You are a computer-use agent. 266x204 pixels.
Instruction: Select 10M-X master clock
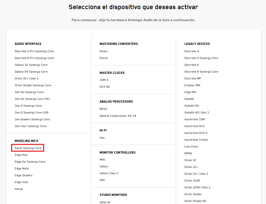(x=104, y=80)
